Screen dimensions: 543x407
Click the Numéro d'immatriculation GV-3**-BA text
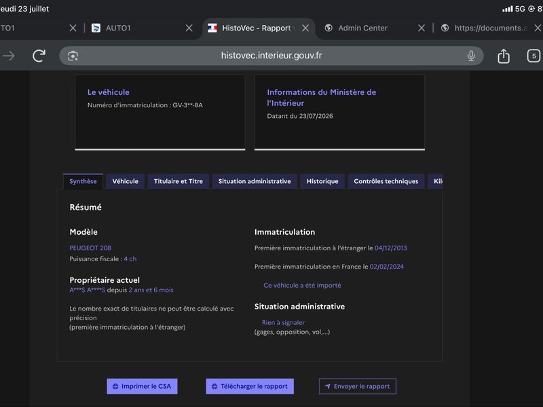click(145, 105)
